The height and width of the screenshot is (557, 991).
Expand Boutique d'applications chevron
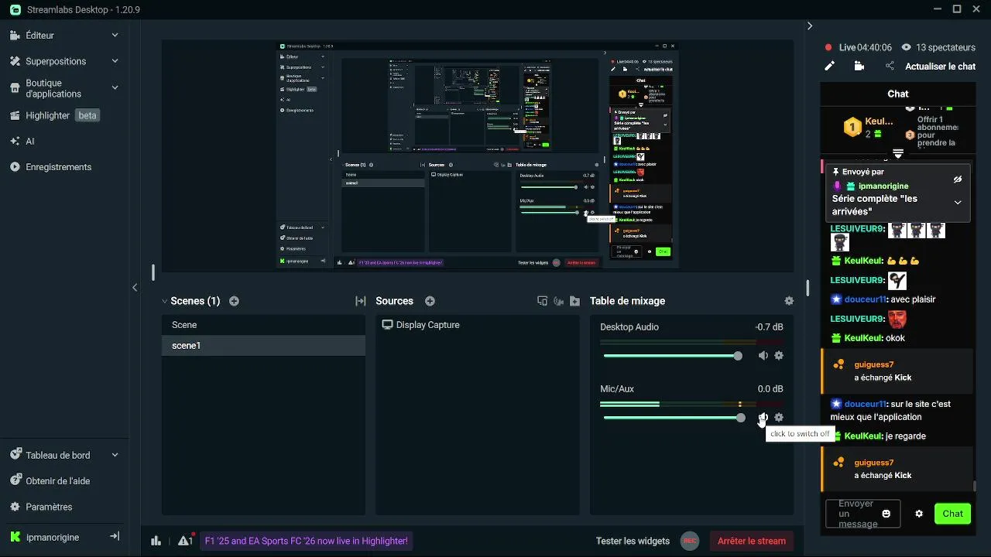(x=115, y=88)
